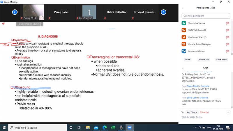This screenshot has width=233, height=131.
Task: Open Microsoft Edge from taskbar
Action: coord(105,128)
